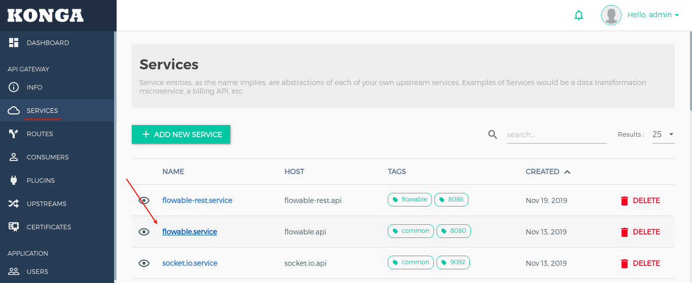This screenshot has width=692, height=283.
Task: Click the 8086 tag on flowable-rest.service
Action: 451,200
